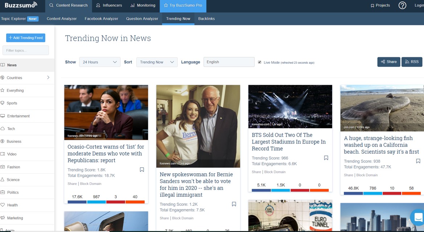
Task: Click the Marketing megaphone icon
Action: [x=3, y=217]
